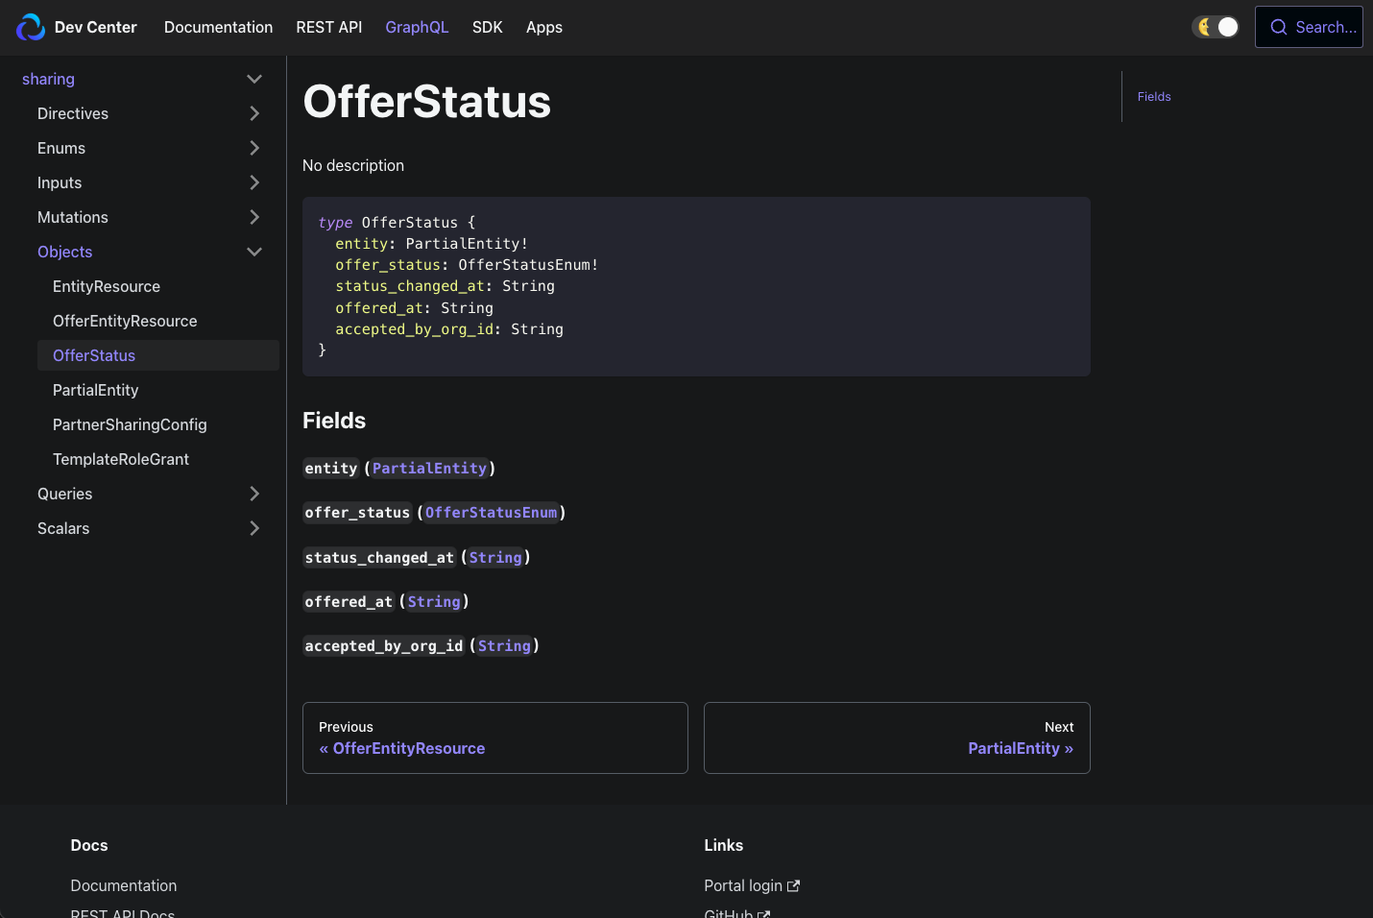Open OfferStatusEnum type link

click(491, 513)
